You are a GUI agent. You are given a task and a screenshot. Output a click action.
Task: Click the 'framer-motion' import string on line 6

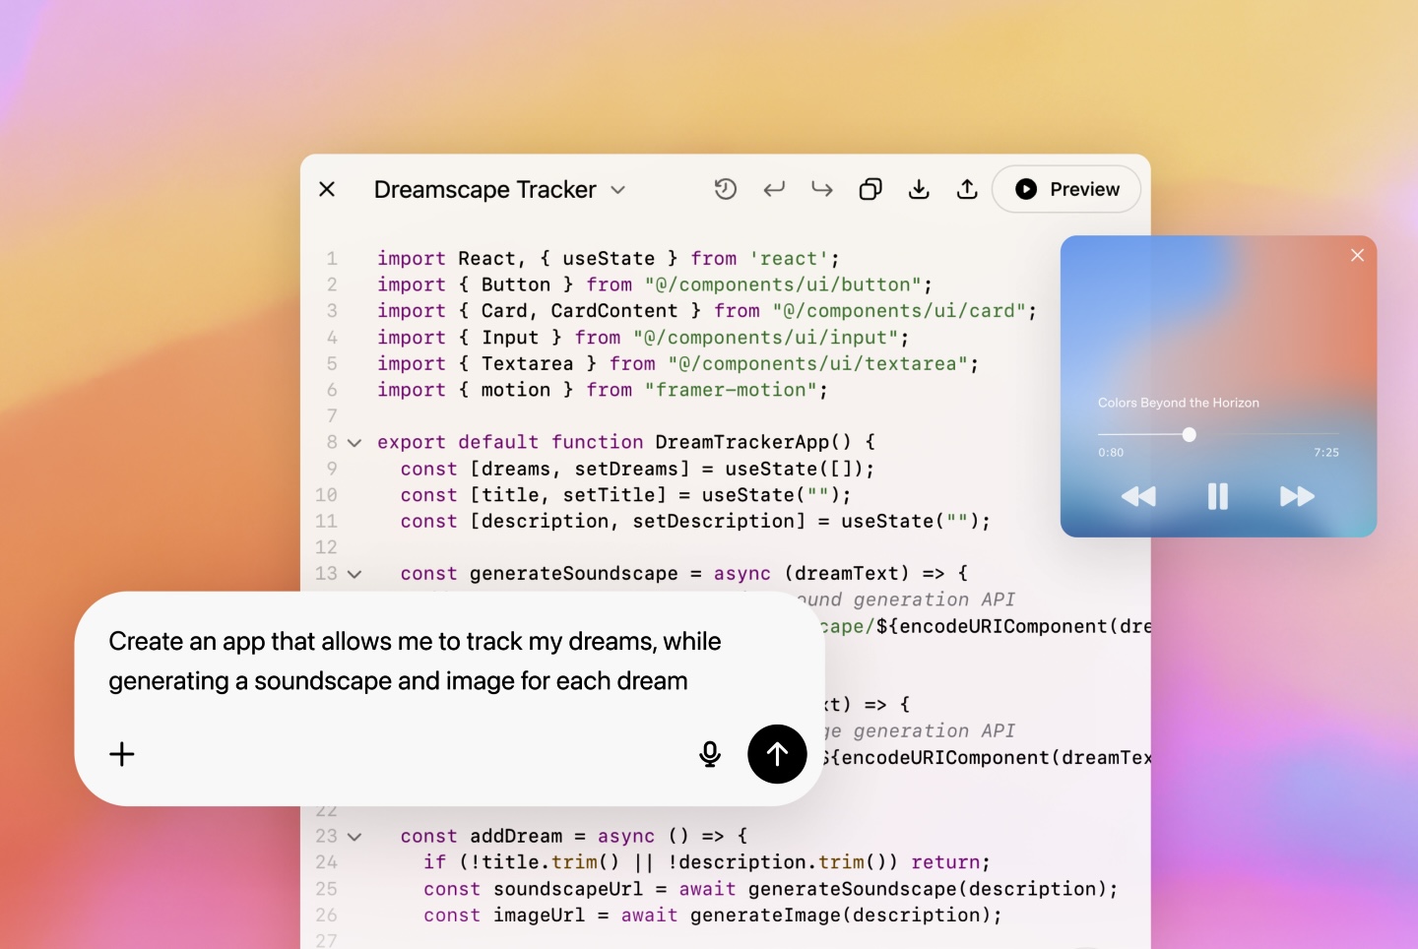(731, 390)
